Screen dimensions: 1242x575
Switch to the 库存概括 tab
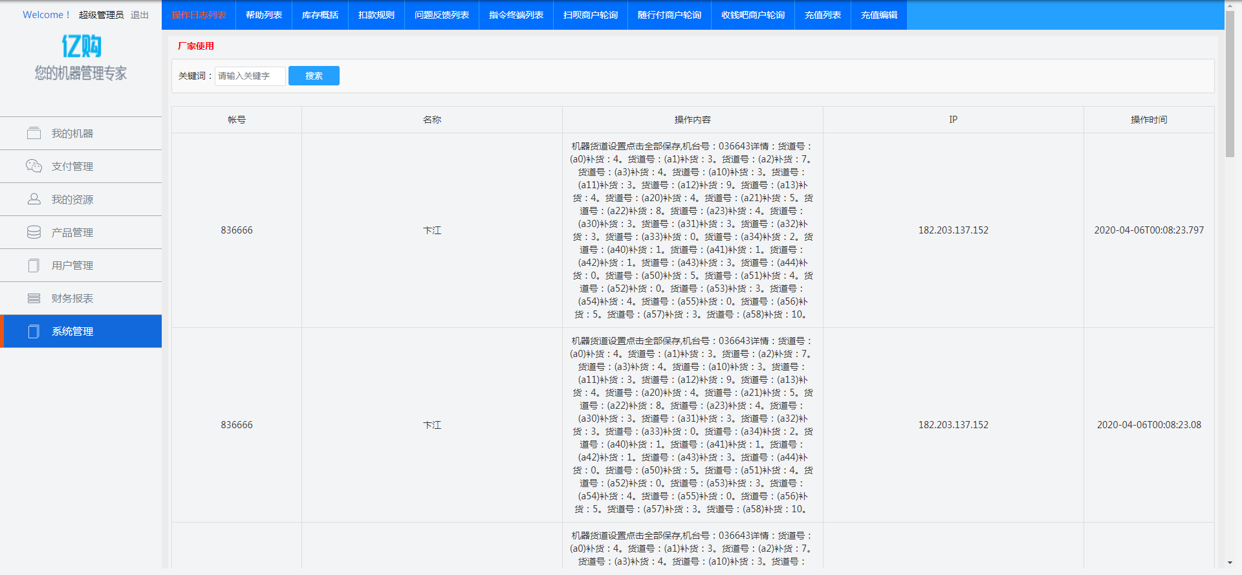[x=320, y=15]
